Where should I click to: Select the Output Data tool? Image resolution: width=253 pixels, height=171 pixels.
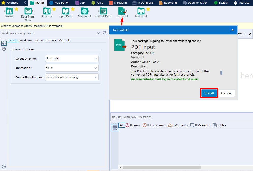[103, 13]
